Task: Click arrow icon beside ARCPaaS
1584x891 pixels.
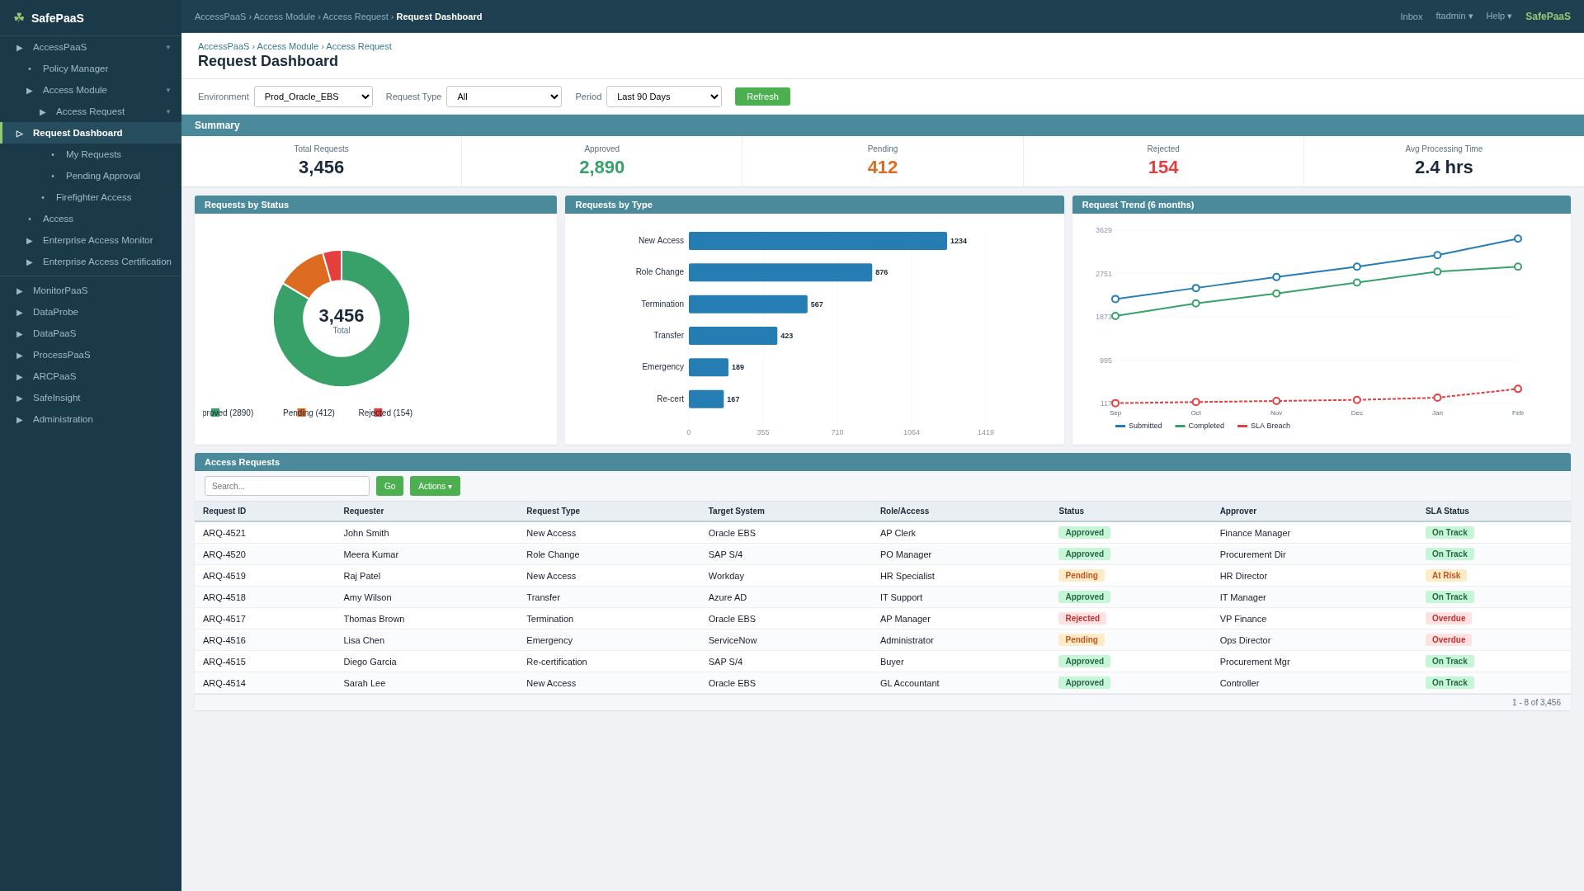Action: (20, 377)
